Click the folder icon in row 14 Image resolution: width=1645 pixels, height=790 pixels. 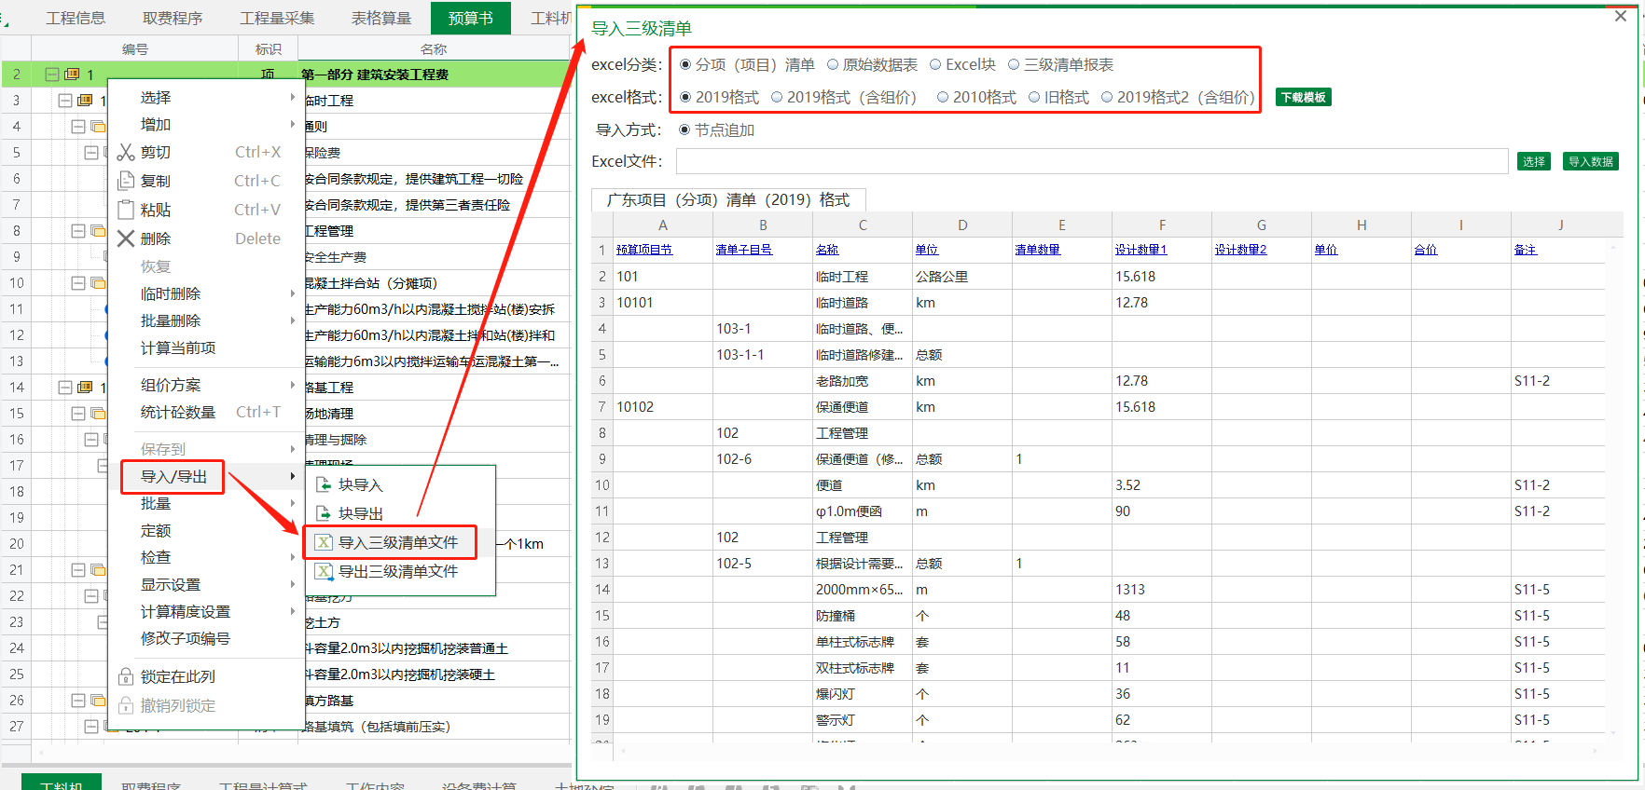click(x=85, y=387)
